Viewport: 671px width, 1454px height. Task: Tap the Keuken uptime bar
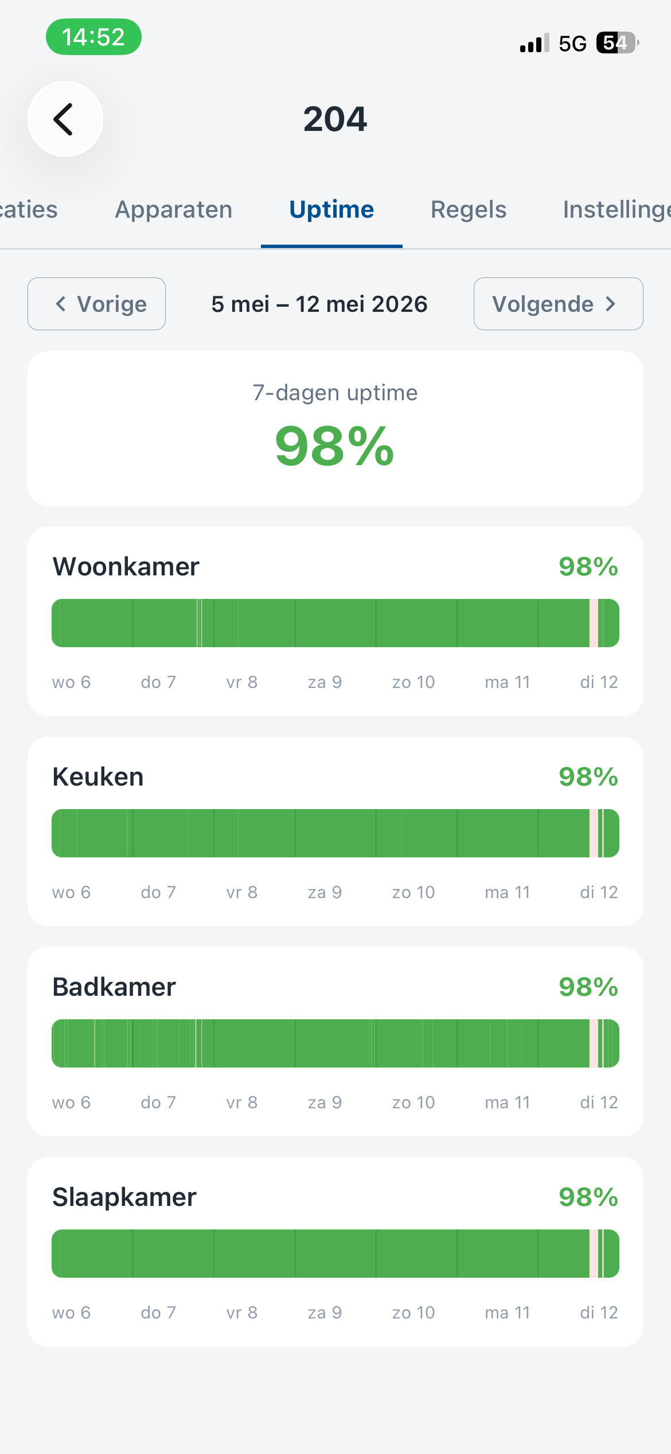pyautogui.click(x=335, y=833)
